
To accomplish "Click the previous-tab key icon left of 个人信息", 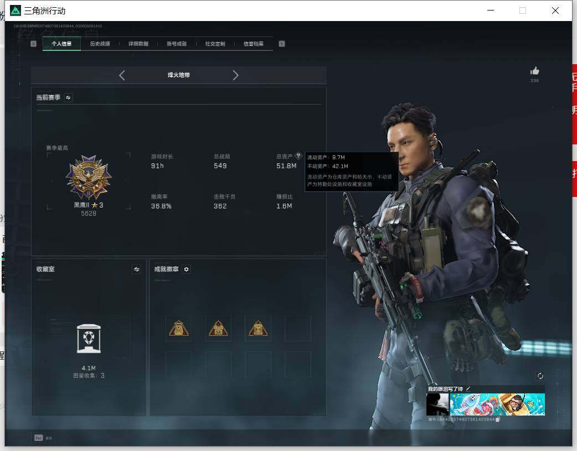I will 33,44.
